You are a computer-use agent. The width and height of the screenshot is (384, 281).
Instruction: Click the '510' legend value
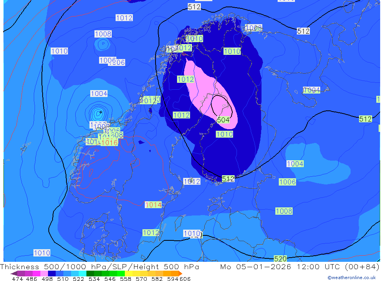(x=63, y=279)
